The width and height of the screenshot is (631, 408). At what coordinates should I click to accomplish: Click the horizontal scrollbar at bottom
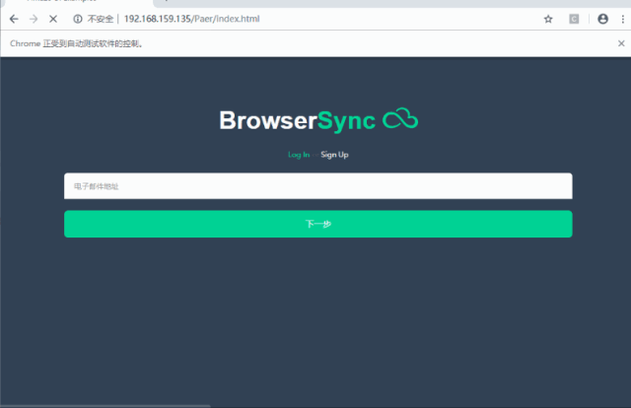[x=105, y=406]
